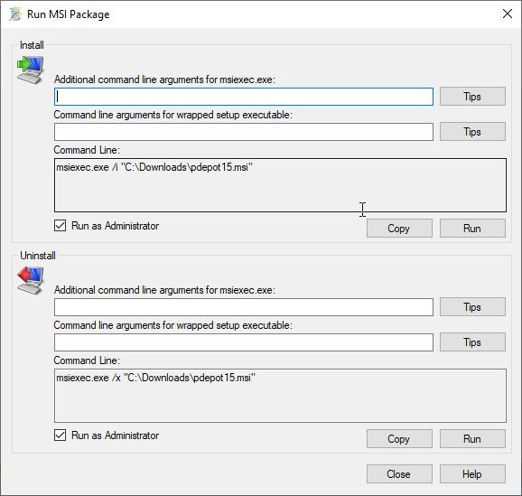The image size is (522, 496).
Task: Run the Install command
Action: [472, 229]
